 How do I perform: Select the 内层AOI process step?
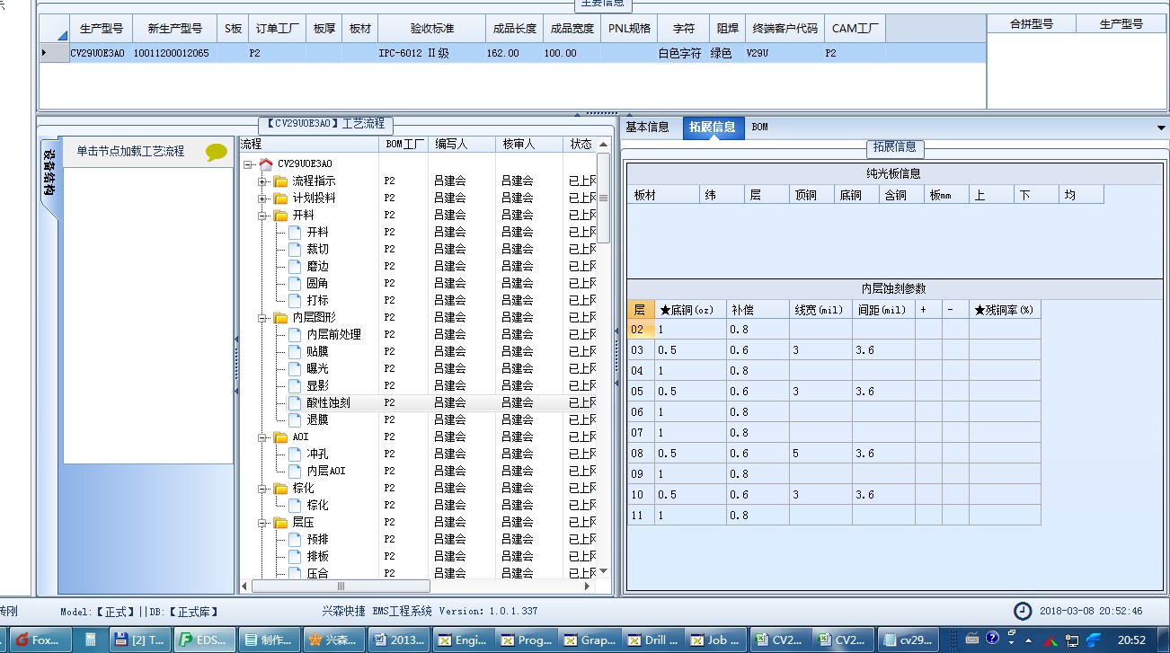pos(326,472)
